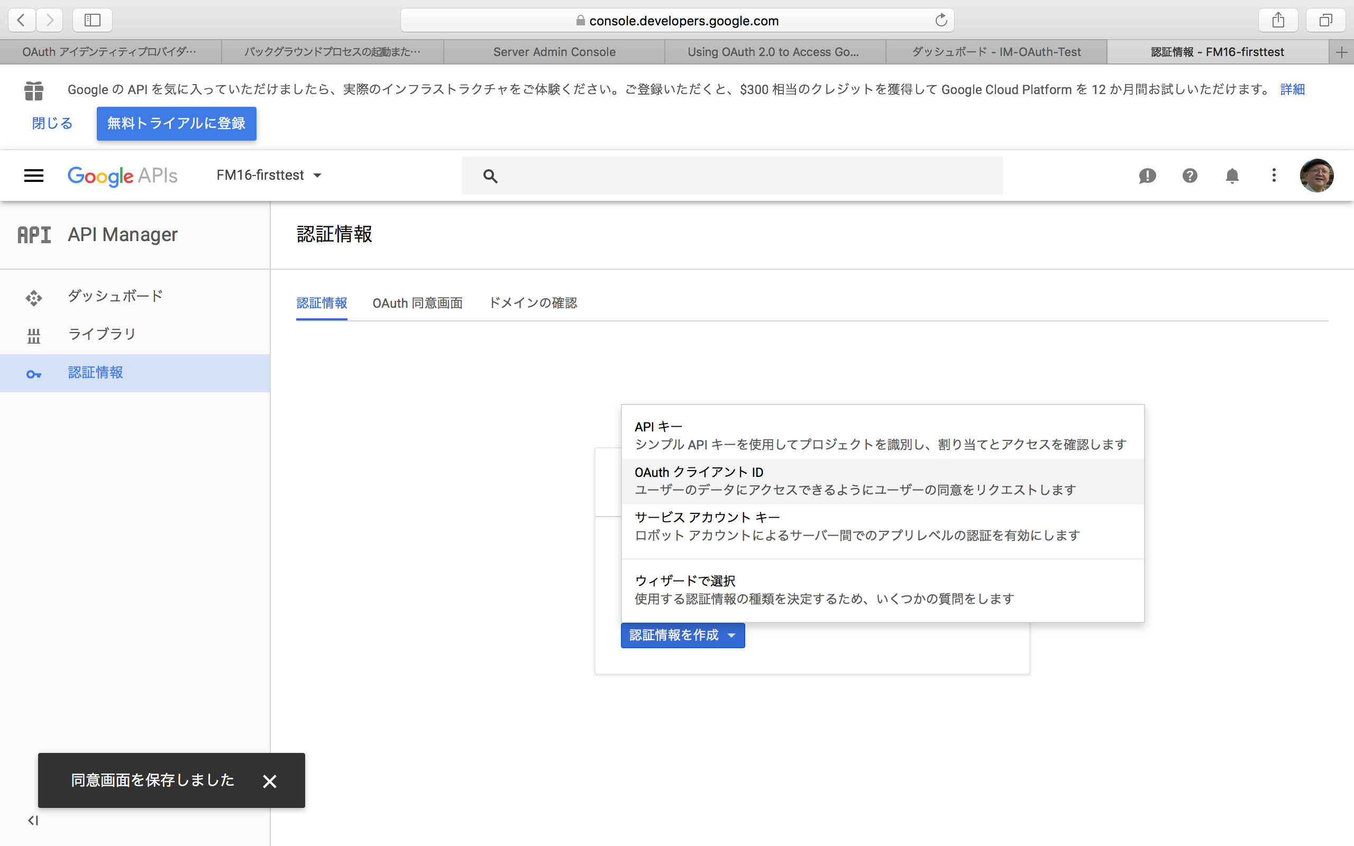Viewport: 1354px width, 846px height.
Task: Click 閉じる to close the banner
Action: point(52,123)
